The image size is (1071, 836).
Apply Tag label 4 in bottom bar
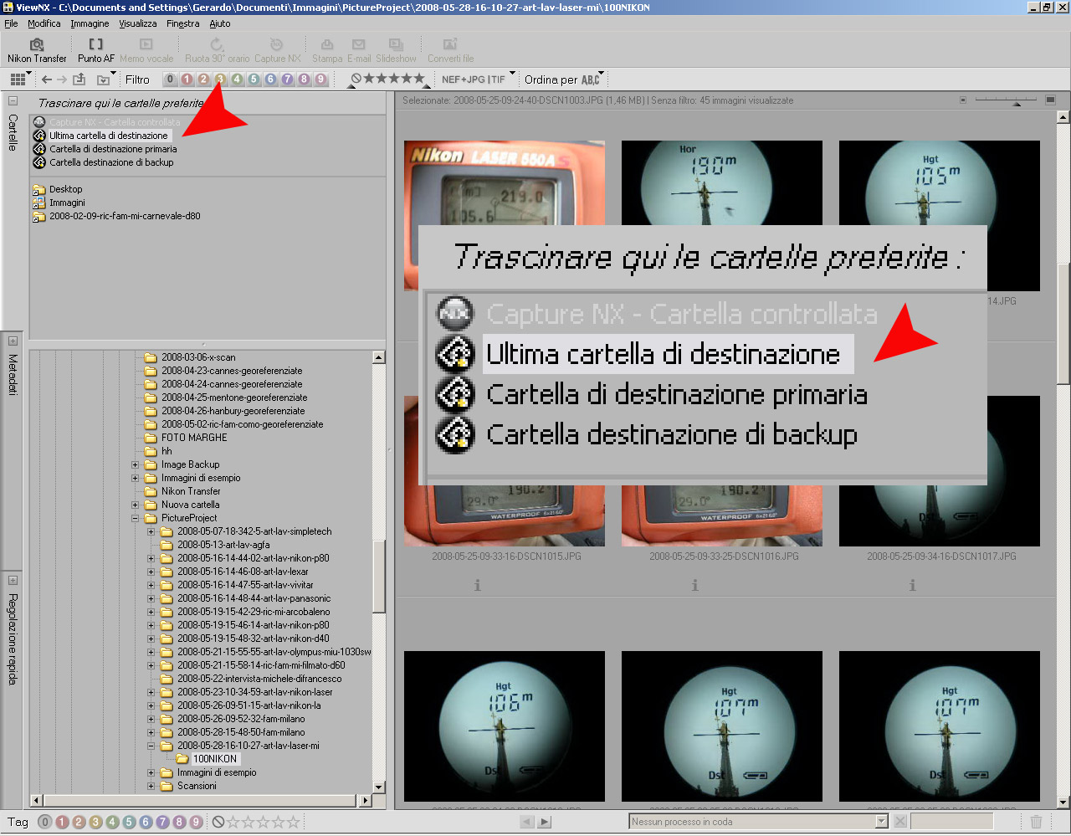pyautogui.click(x=112, y=822)
